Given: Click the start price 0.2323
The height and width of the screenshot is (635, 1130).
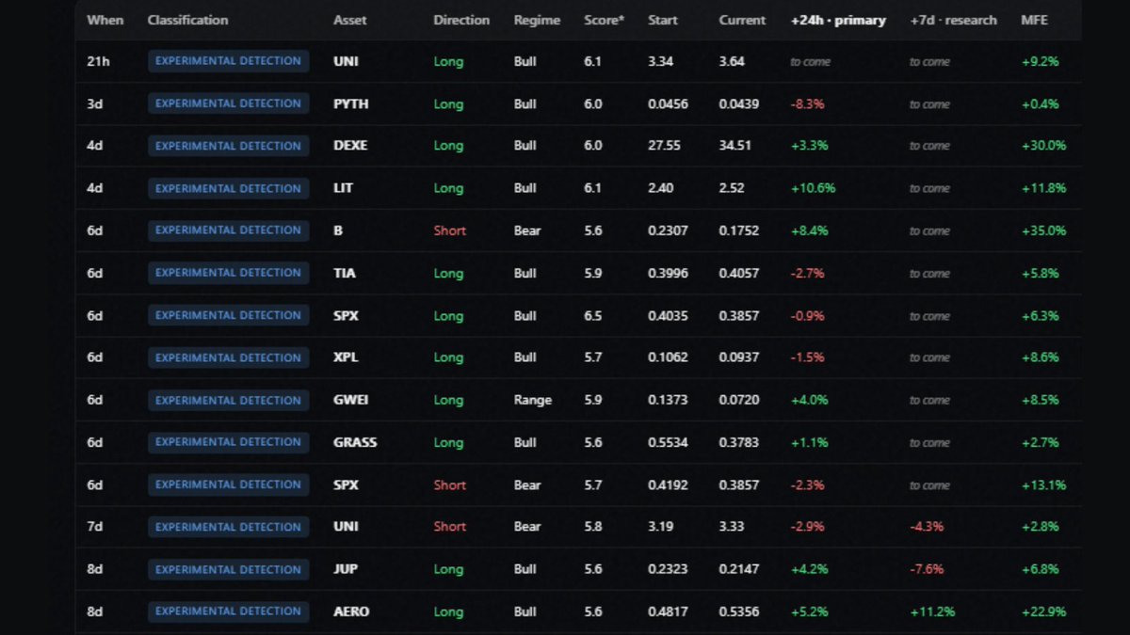Looking at the screenshot, I should tap(668, 569).
